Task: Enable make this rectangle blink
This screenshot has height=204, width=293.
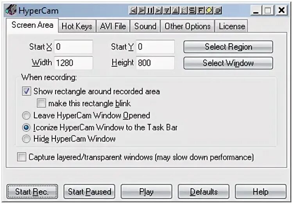Action: pos(41,103)
